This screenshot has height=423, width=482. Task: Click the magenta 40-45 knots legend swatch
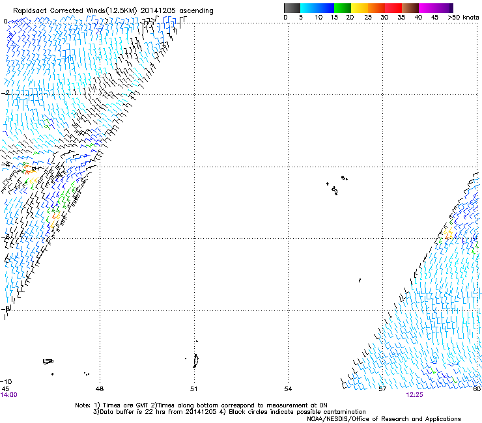tap(427, 8)
